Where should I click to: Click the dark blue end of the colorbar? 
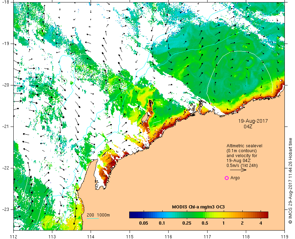tap(131, 215)
